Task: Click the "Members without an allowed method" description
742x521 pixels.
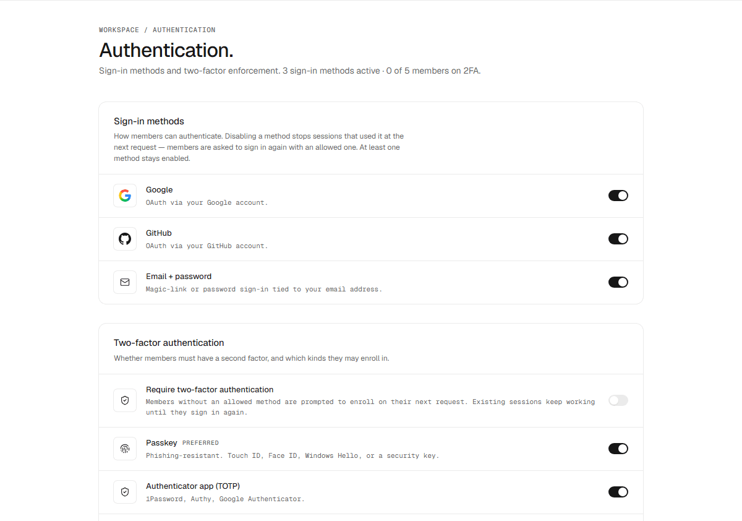Action: click(370, 407)
